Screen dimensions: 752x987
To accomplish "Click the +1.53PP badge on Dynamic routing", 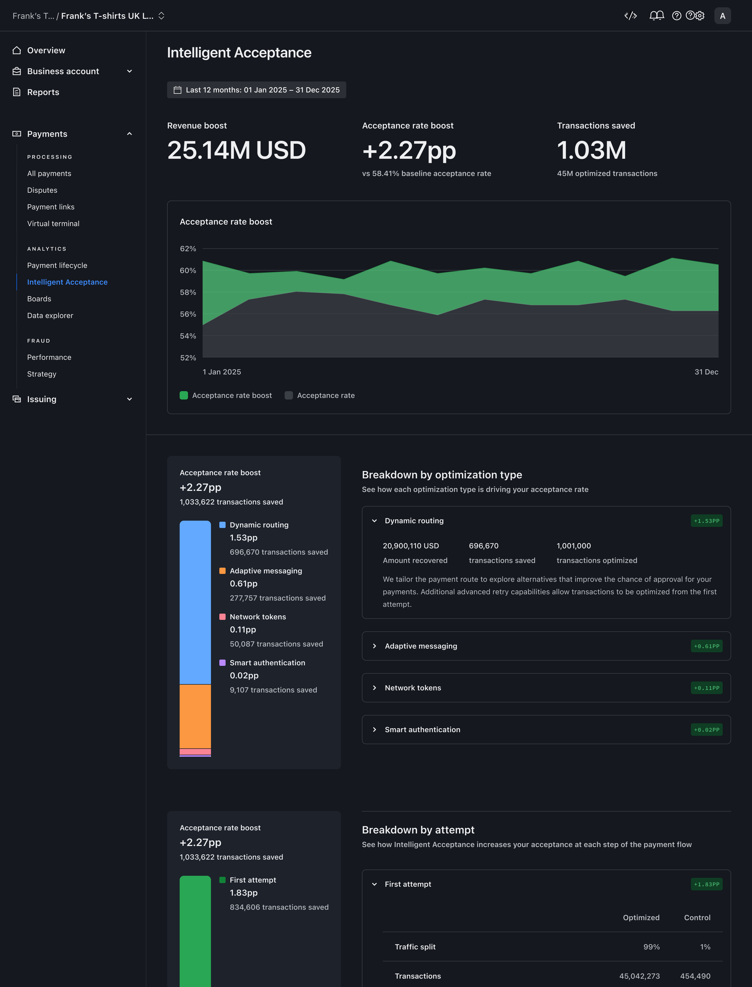I will [x=706, y=521].
